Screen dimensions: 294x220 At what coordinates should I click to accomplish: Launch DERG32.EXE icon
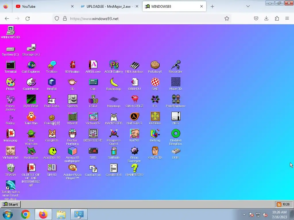point(93,135)
